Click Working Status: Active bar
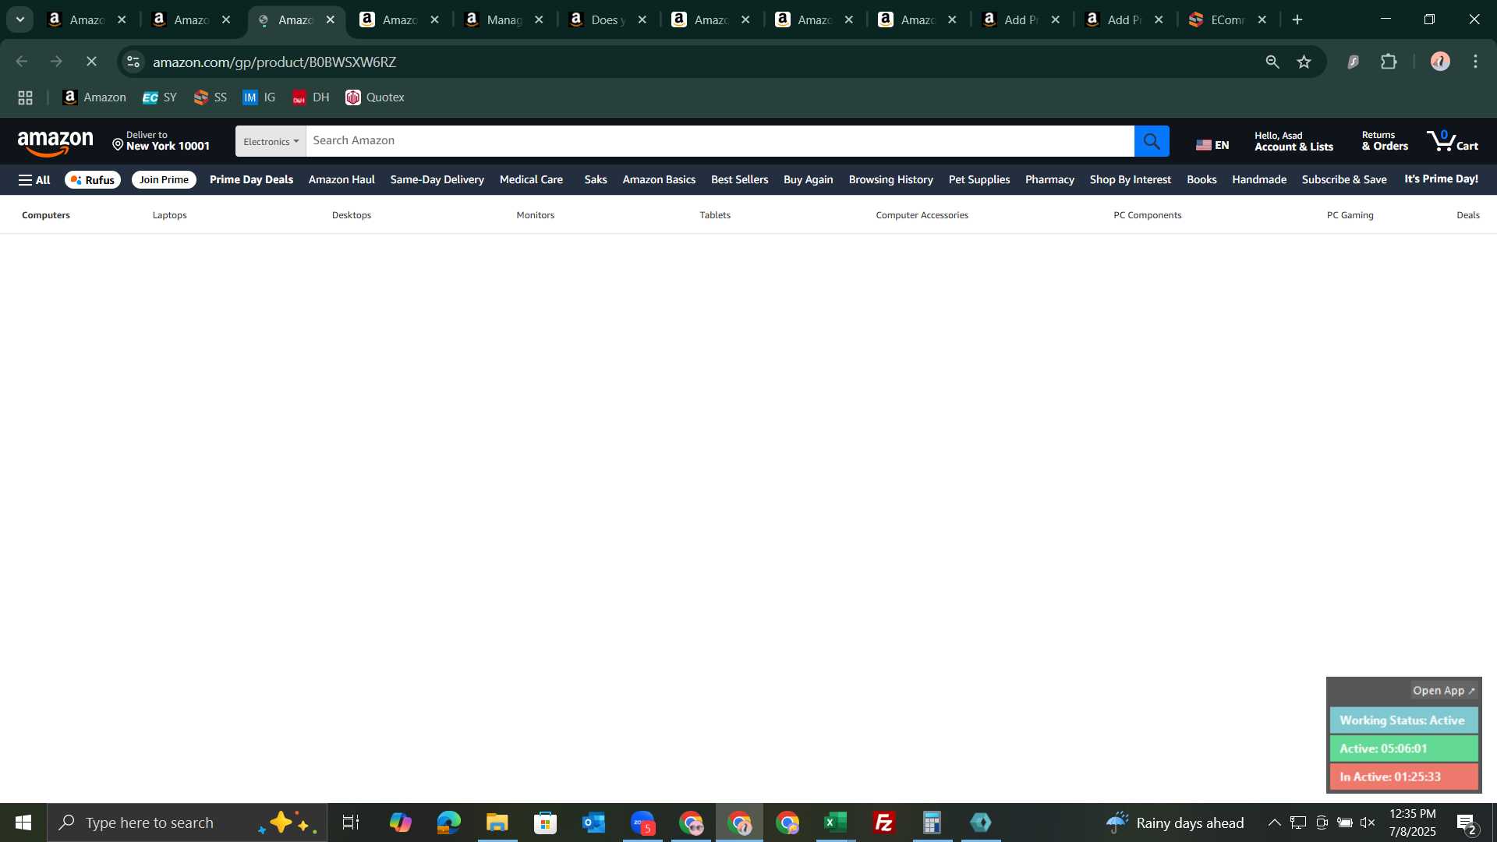The height and width of the screenshot is (842, 1497). point(1403,720)
